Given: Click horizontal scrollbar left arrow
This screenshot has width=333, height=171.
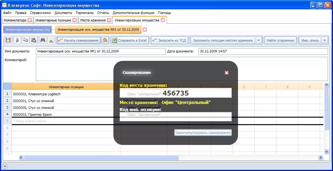Looking at the screenshot, I should pos(21,157).
